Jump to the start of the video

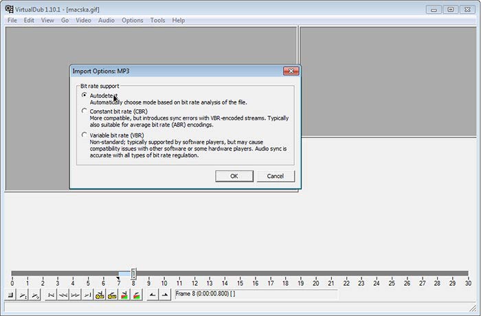pyautogui.click(x=51, y=295)
